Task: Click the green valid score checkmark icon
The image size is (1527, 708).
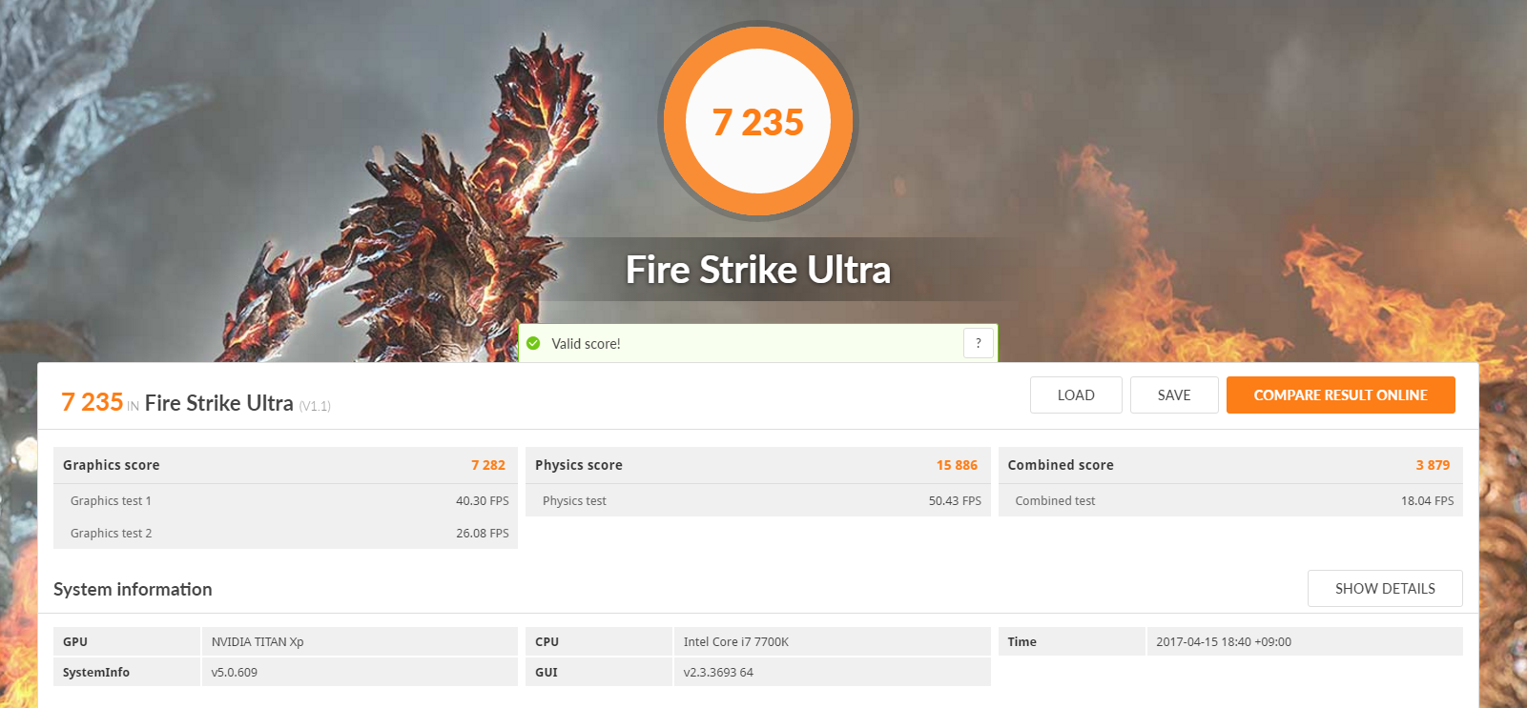Action: point(533,343)
